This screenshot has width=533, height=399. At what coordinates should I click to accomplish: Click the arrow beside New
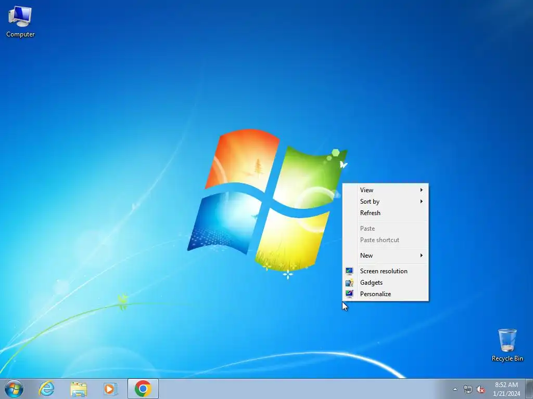tap(421, 256)
